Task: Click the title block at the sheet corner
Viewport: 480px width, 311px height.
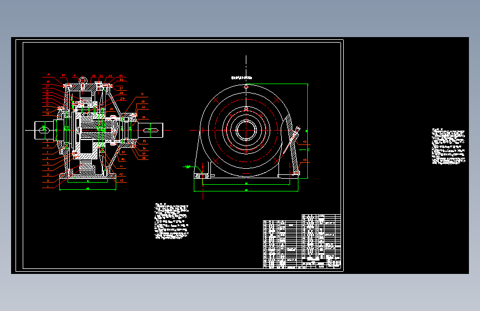Action: (322, 264)
